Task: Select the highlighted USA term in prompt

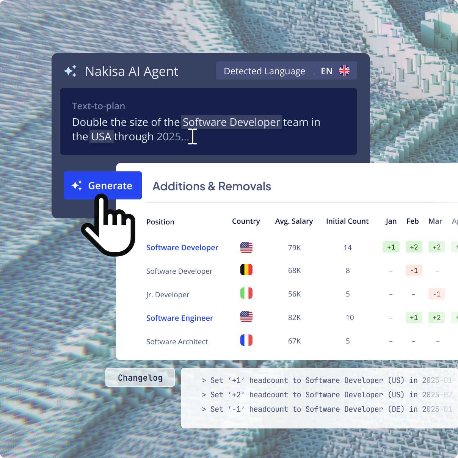Action: pyautogui.click(x=101, y=136)
